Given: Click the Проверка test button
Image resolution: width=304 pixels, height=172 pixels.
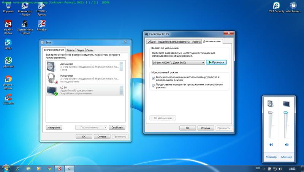Looking at the screenshot, I should (x=216, y=62).
